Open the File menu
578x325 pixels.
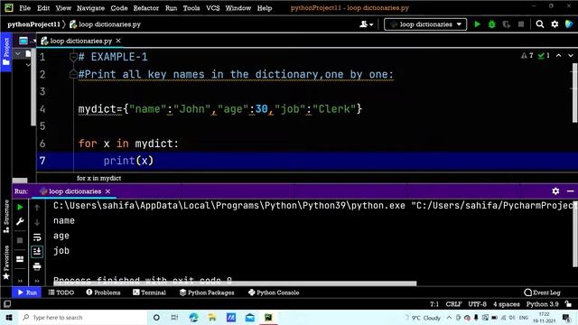click(24, 8)
